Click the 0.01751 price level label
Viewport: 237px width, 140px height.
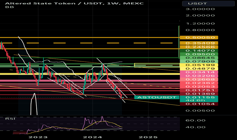pyautogui.click(x=199, y=90)
